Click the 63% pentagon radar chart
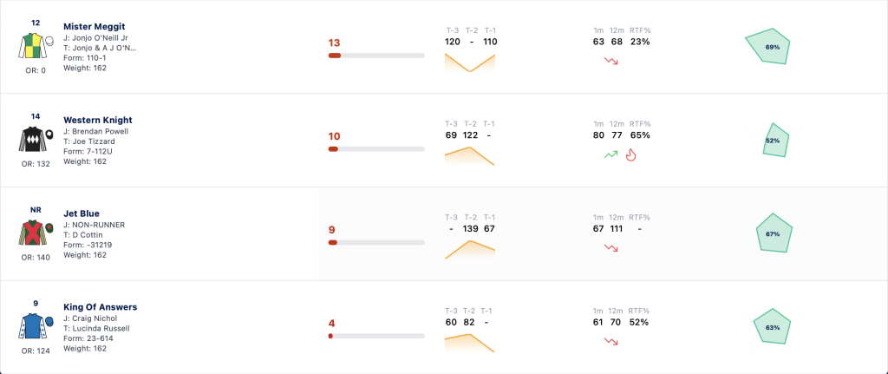888x374 pixels. coord(772,326)
